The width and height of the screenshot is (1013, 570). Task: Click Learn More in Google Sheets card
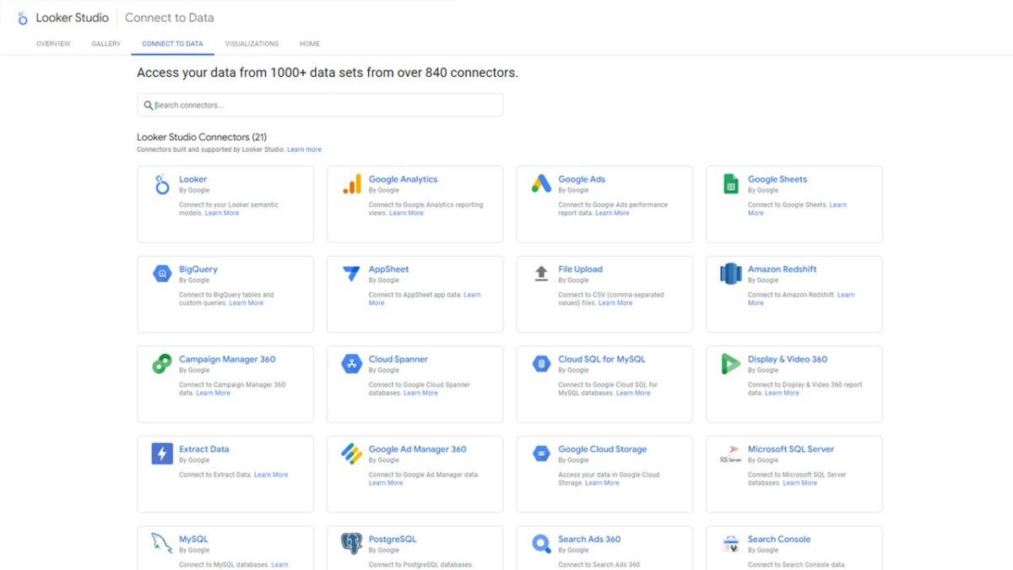(797, 209)
